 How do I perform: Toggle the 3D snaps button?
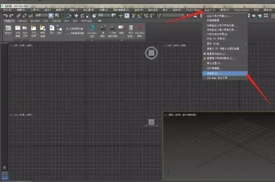coord(133,15)
